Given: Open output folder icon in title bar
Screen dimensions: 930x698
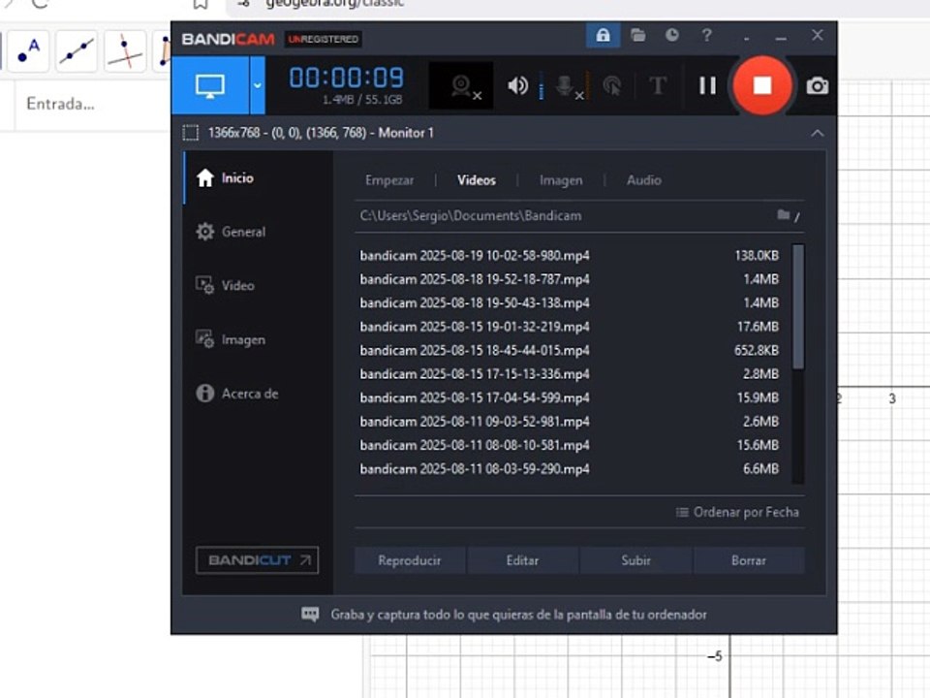Looking at the screenshot, I should coord(638,35).
